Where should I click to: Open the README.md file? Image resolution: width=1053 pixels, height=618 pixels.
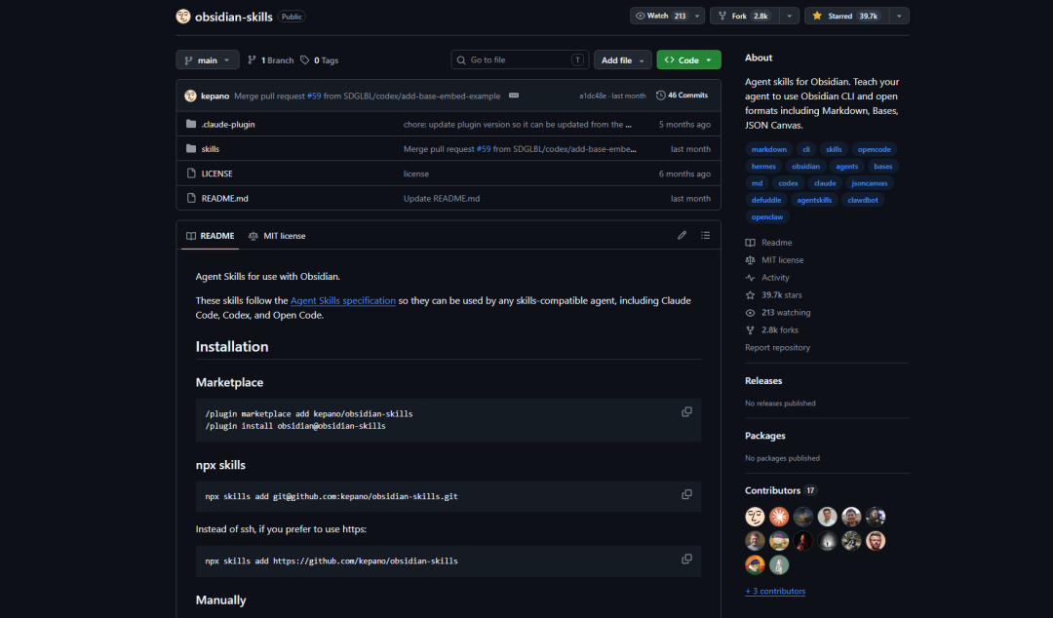coord(225,198)
